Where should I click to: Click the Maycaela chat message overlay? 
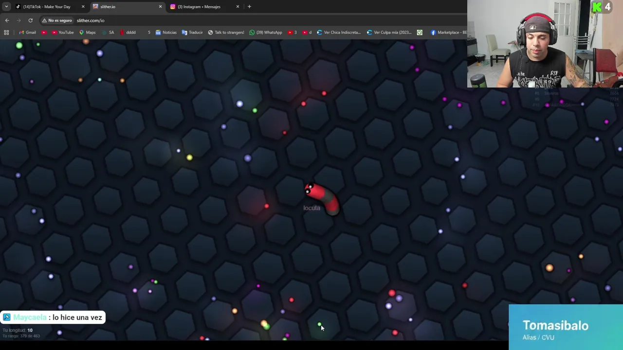pos(53,317)
